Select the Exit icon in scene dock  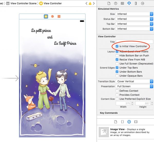click(59, 16)
